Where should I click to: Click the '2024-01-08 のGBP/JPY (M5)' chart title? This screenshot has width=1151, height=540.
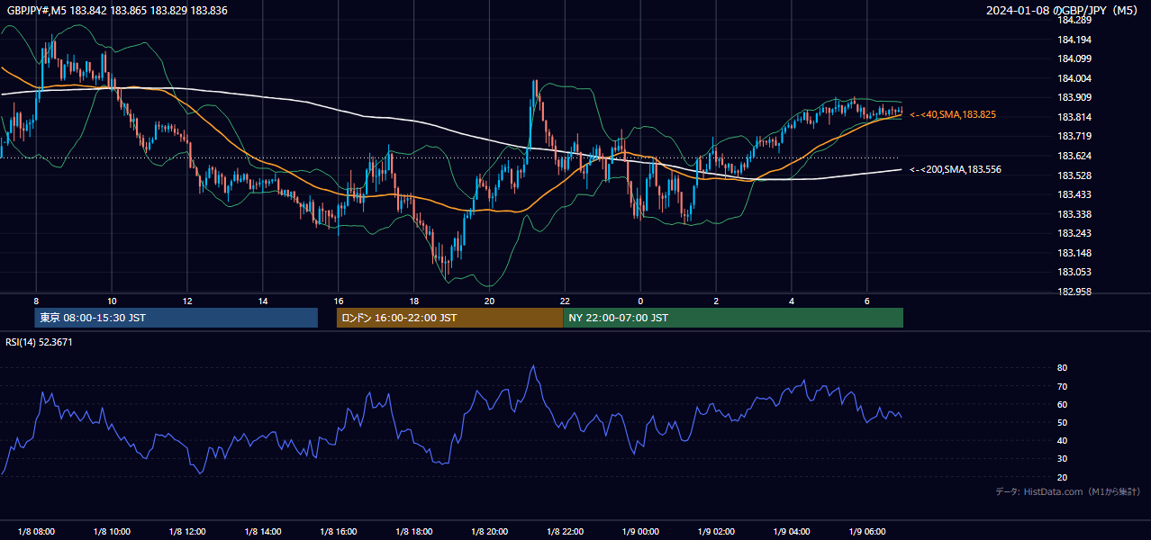[x=1063, y=10]
